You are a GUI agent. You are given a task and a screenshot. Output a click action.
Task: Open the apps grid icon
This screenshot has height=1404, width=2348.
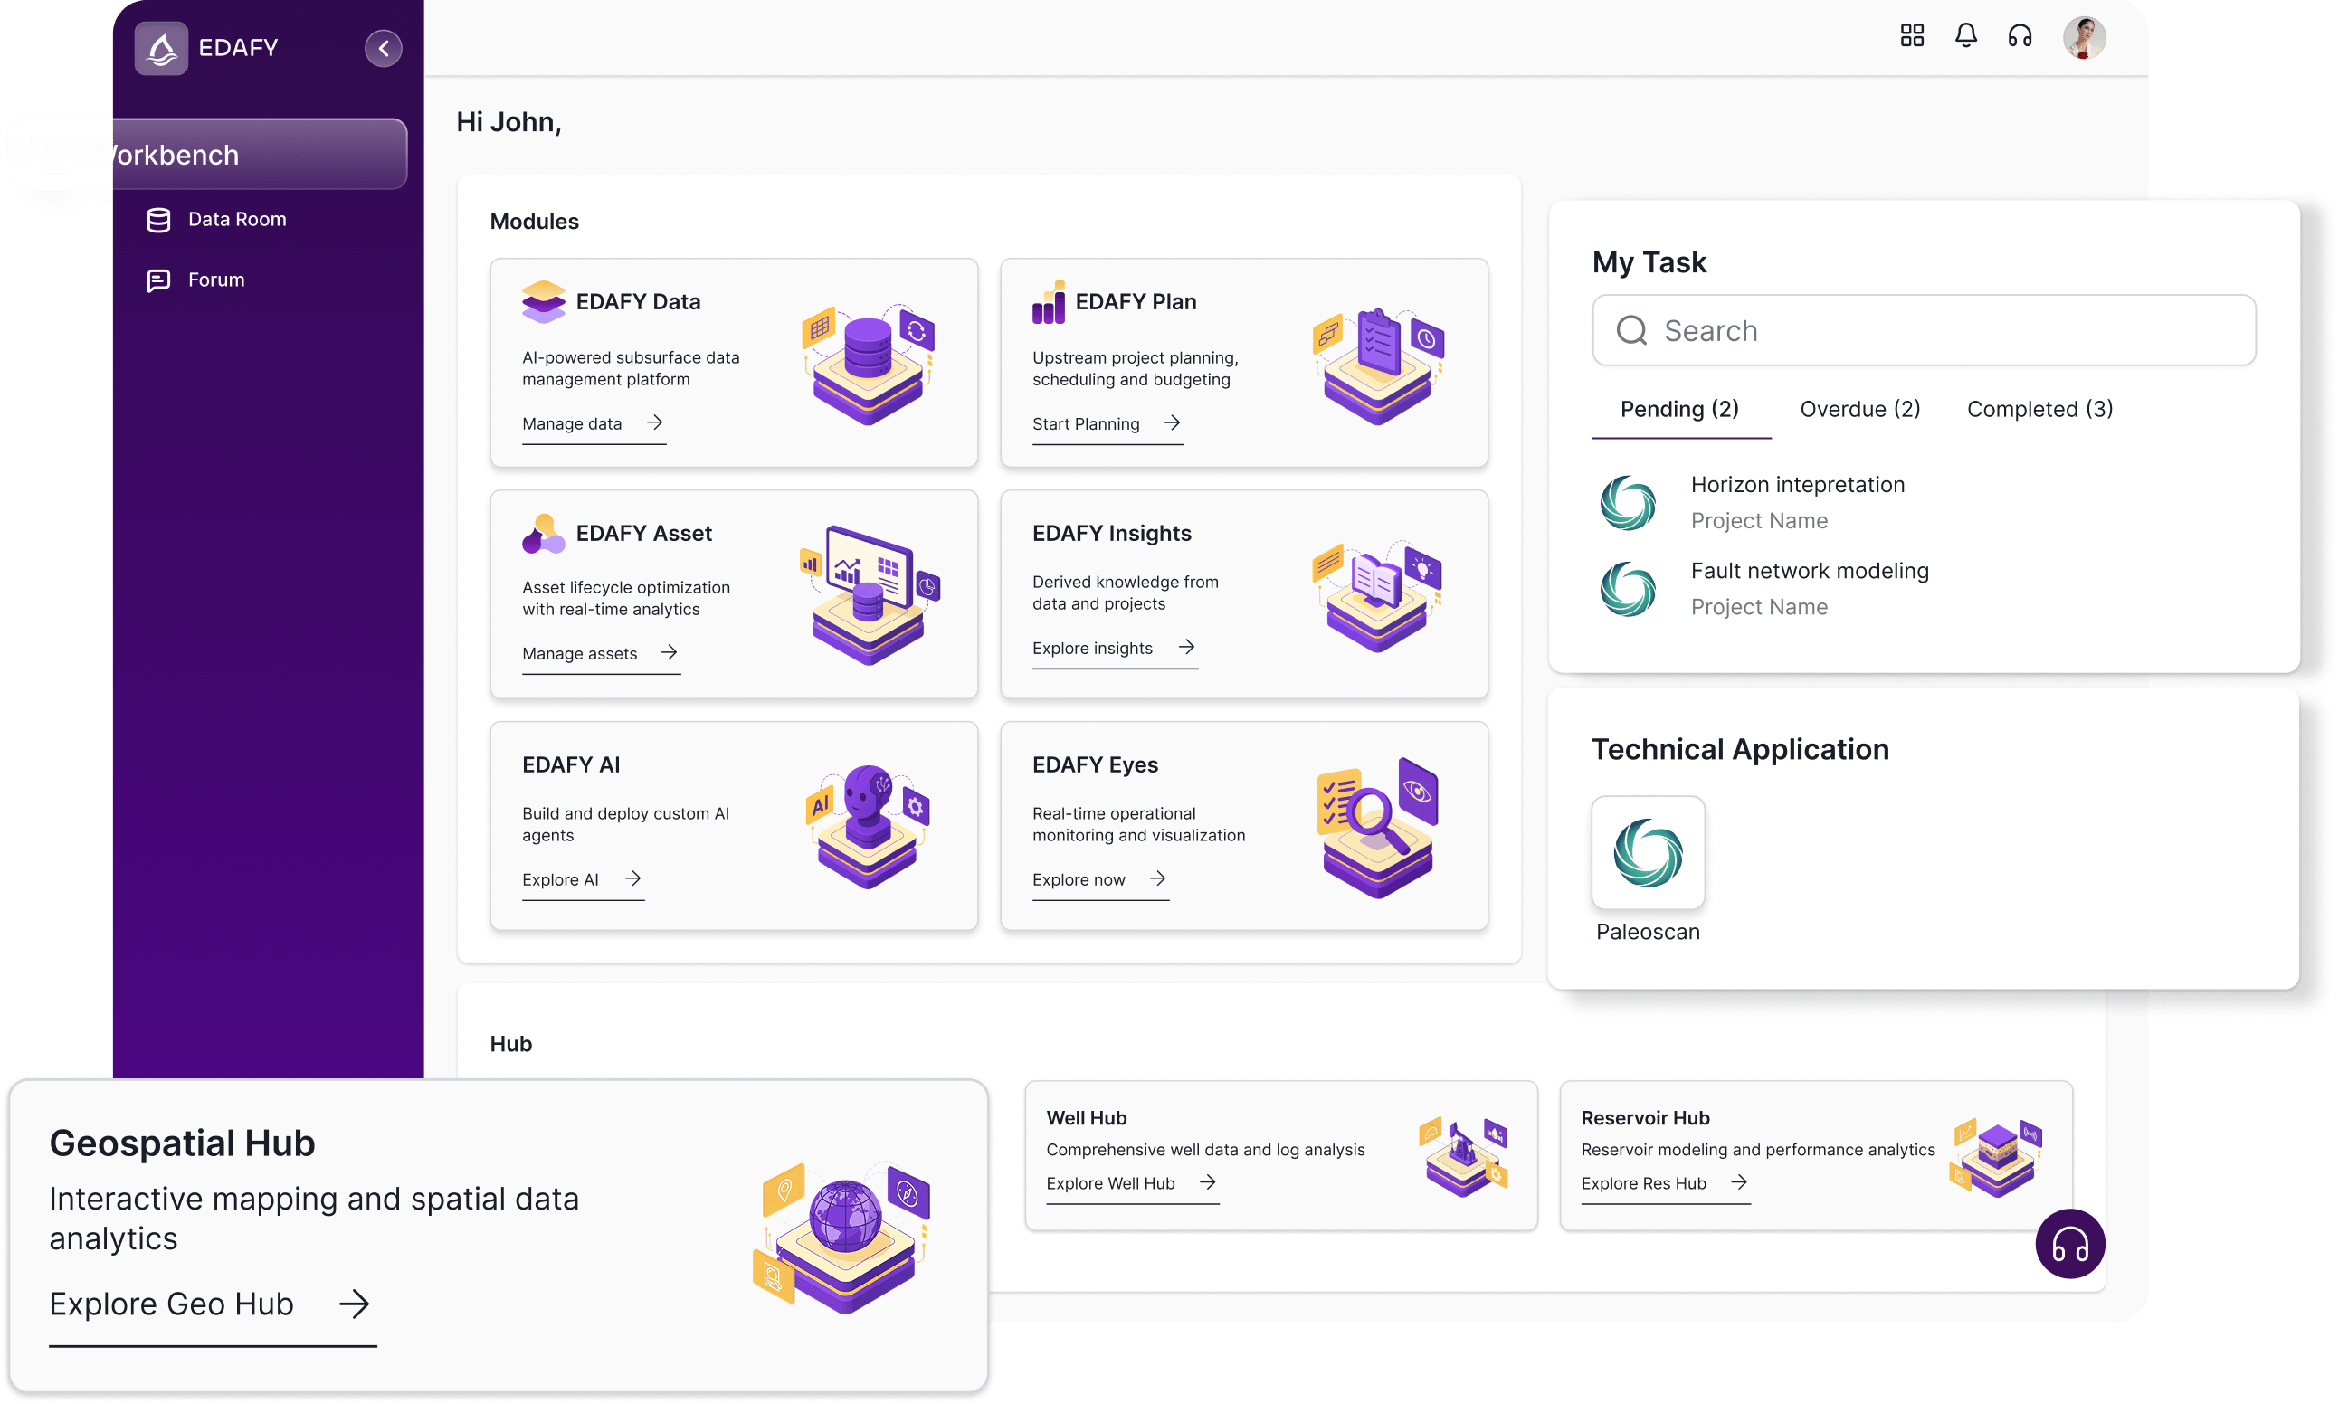click(1912, 36)
